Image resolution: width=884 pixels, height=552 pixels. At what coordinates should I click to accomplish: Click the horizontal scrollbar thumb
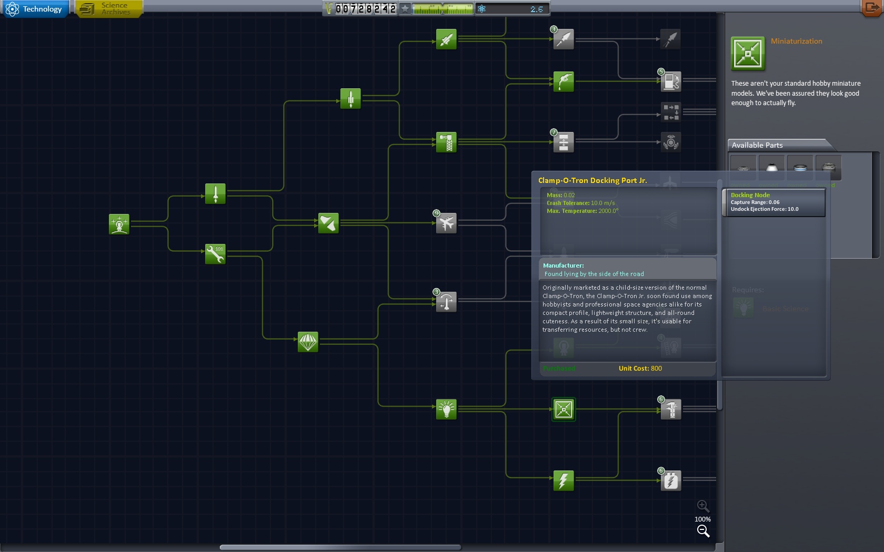[x=340, y=547]
